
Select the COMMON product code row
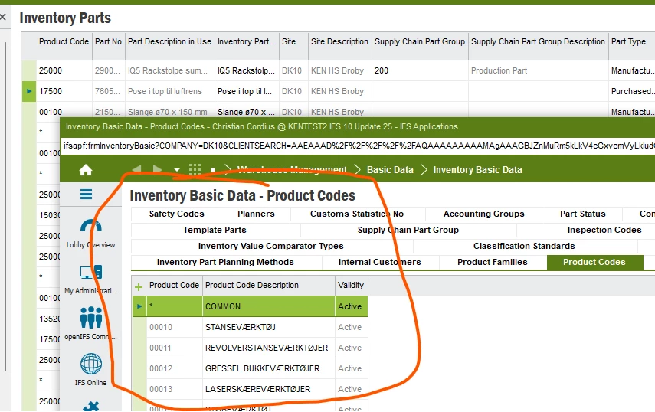(250, 306)
